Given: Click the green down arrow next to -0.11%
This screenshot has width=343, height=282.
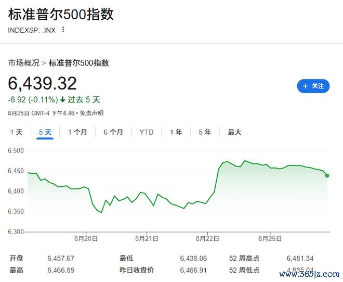Looking at the screenshot, I should (x=63, y=100).
